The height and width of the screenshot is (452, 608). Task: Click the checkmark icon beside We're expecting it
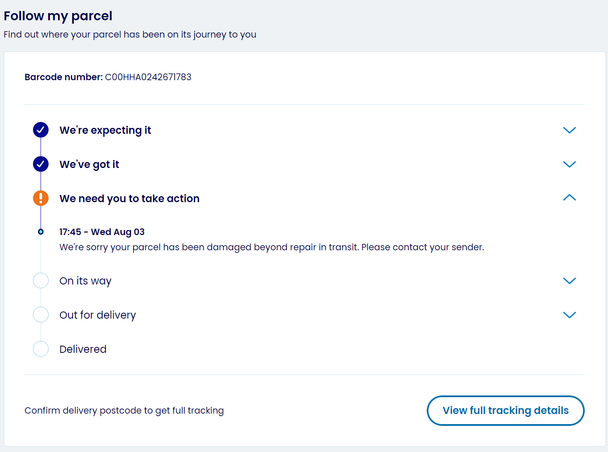41,130
